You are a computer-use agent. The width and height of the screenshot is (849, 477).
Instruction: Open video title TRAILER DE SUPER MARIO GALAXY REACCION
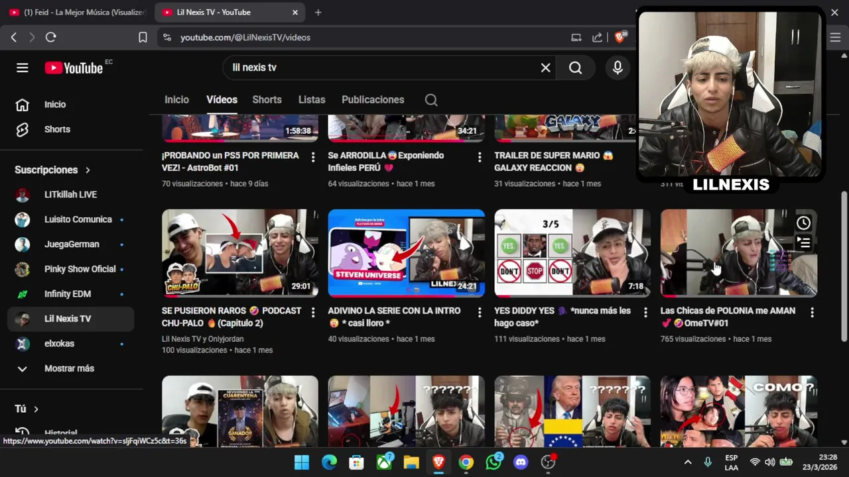[x=554, y=162]
